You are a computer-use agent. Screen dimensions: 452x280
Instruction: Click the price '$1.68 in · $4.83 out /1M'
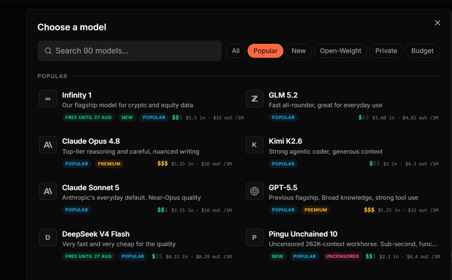[x=405, y=117]
